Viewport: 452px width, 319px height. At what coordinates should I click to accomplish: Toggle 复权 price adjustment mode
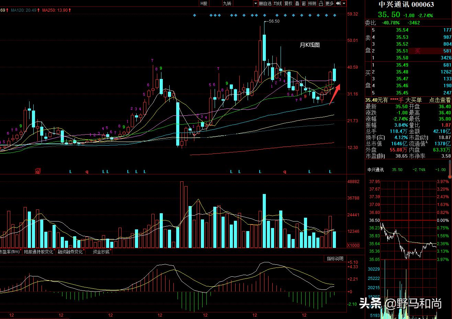pos(288,3)
